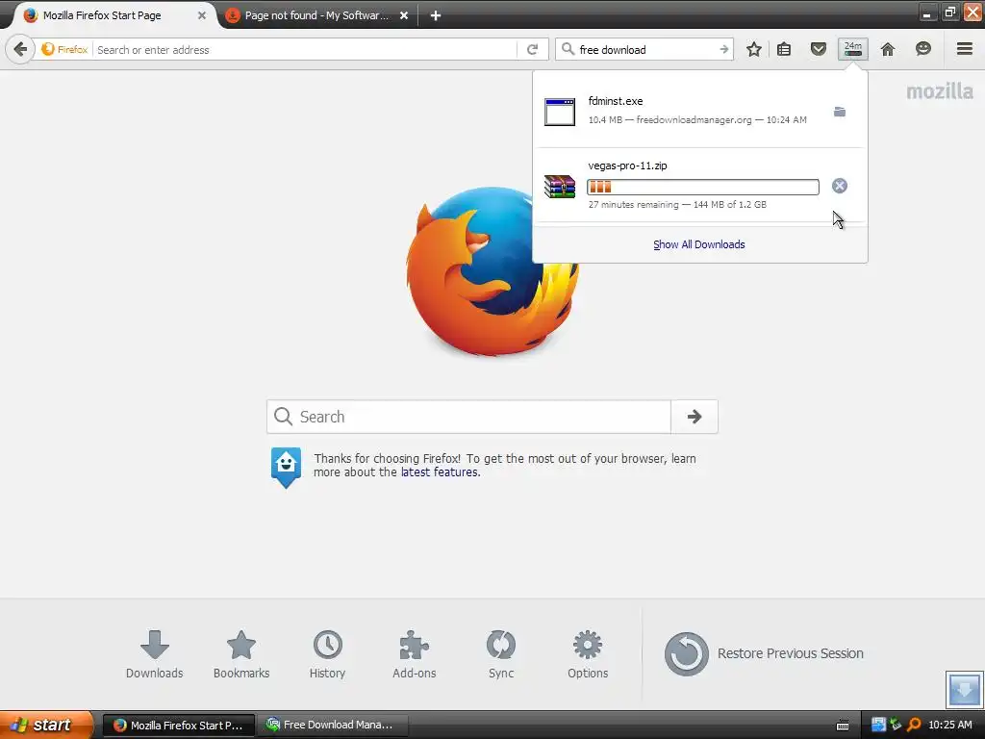
Task: Open the Firefox hamburger menu
Action: click(x=965, y=49)
